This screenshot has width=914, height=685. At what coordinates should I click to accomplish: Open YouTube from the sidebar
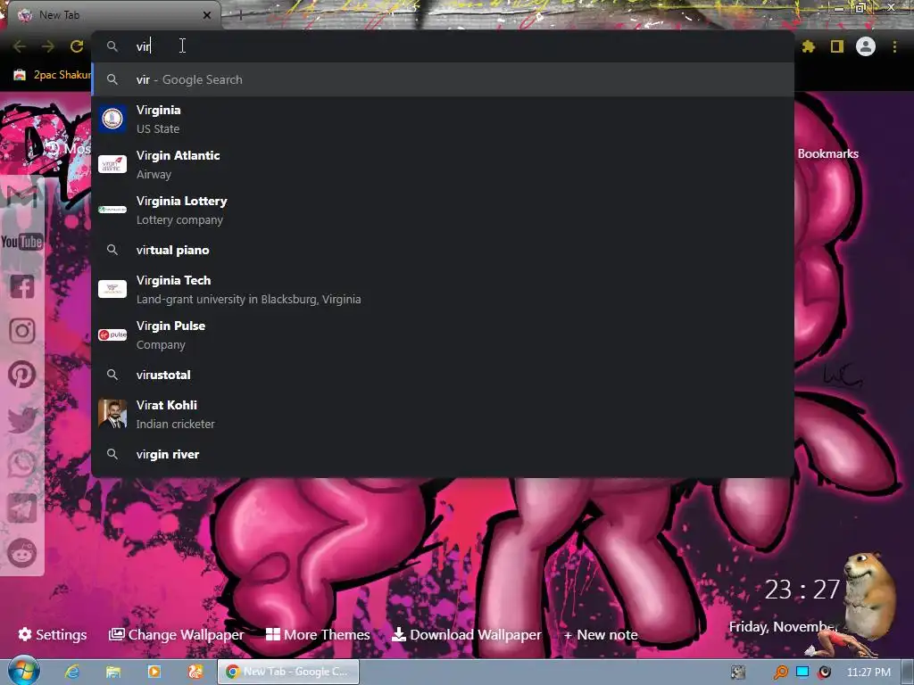point(22,242)
